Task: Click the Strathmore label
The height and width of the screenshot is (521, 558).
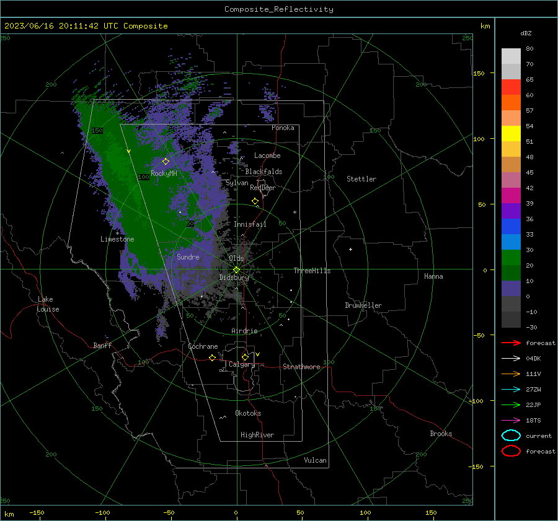Action: 301,367
